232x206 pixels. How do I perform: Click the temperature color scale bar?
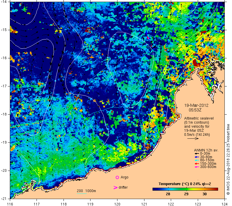pyautogui.click(x=185, y=189)
